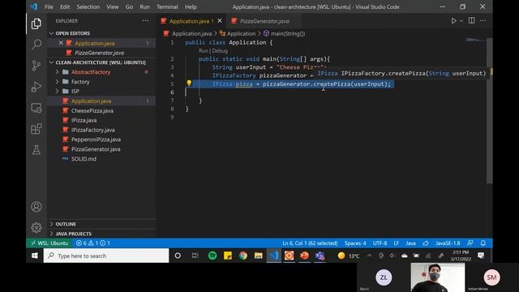Open the run options dropdown arrow

[x=461, y=21]
